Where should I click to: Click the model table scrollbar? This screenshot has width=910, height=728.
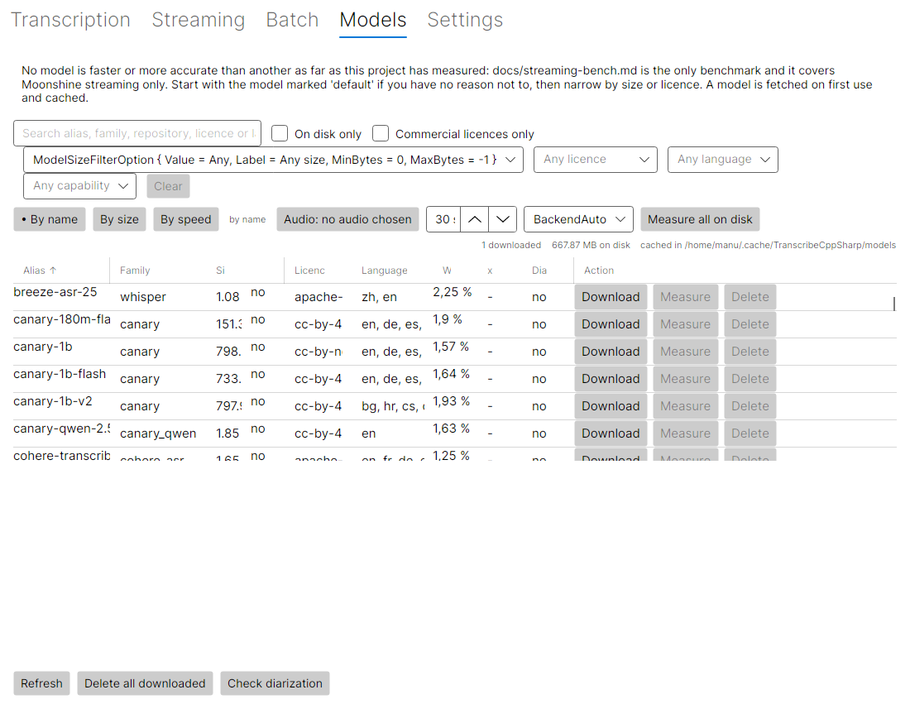tap(894, 304)
